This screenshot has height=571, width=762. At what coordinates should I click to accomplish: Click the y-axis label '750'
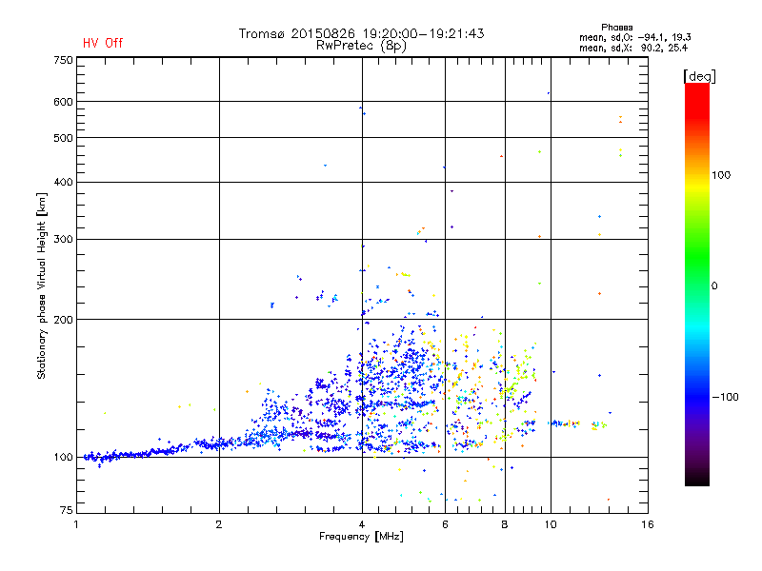[63, 60]
